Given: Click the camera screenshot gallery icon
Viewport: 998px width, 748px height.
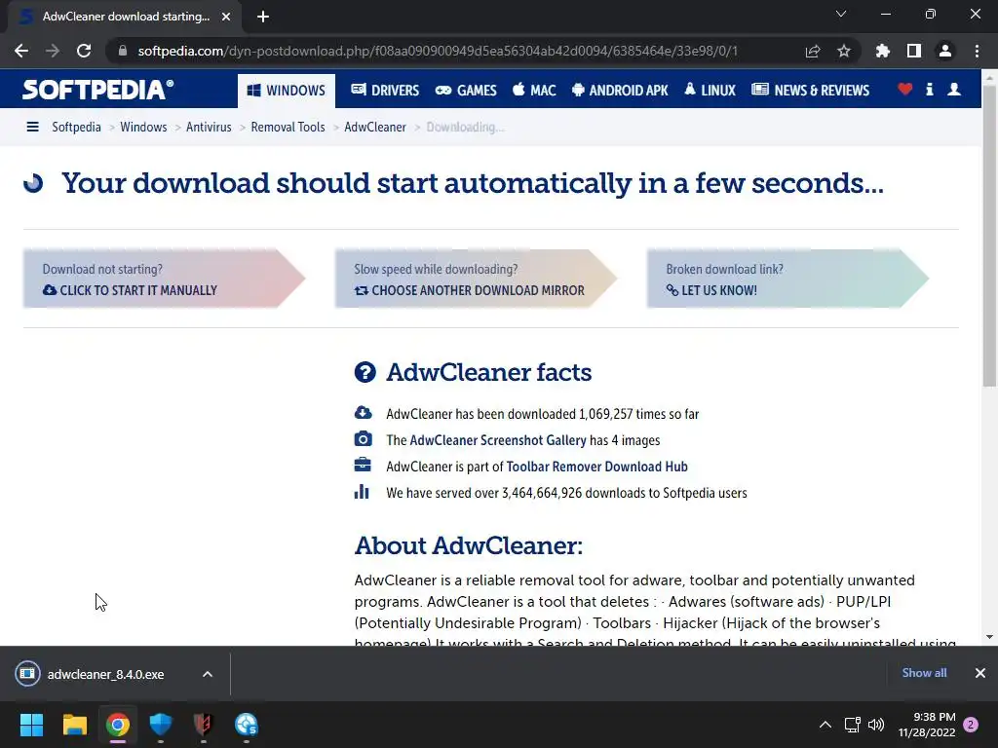Looking at the screenshot, I should tap(363, 439).
